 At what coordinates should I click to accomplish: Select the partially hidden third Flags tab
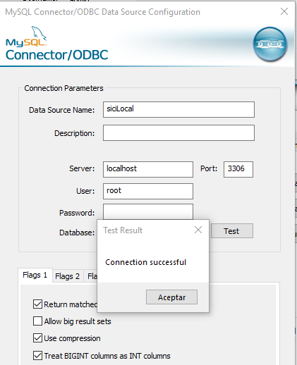pyautogui.click(x=92, y=276)
